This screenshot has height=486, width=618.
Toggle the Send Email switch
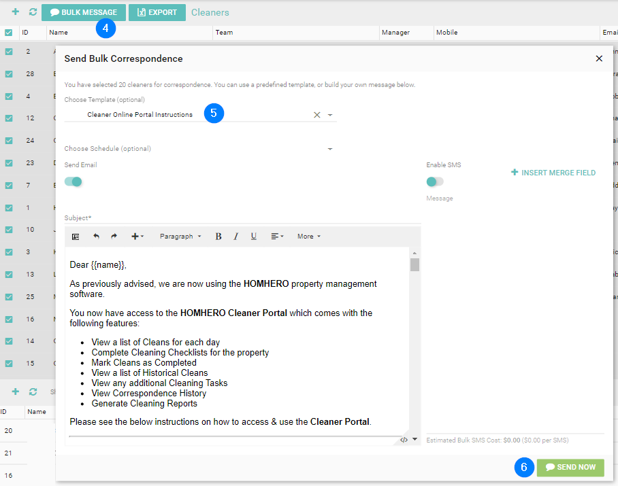74,181
